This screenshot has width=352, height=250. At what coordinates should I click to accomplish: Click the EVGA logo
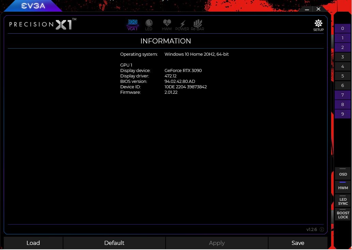click(x=33, y=6)
